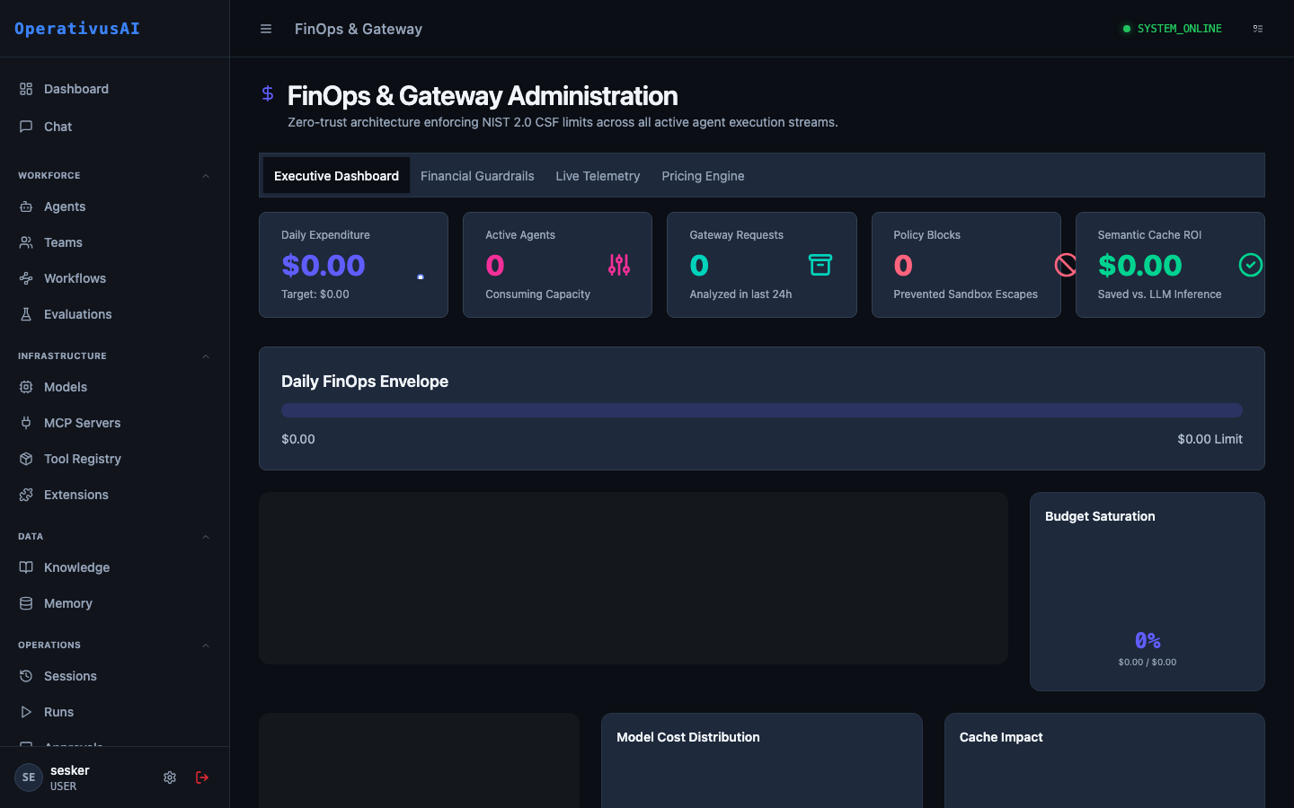Navigate to Agents page

click(114, 206)
